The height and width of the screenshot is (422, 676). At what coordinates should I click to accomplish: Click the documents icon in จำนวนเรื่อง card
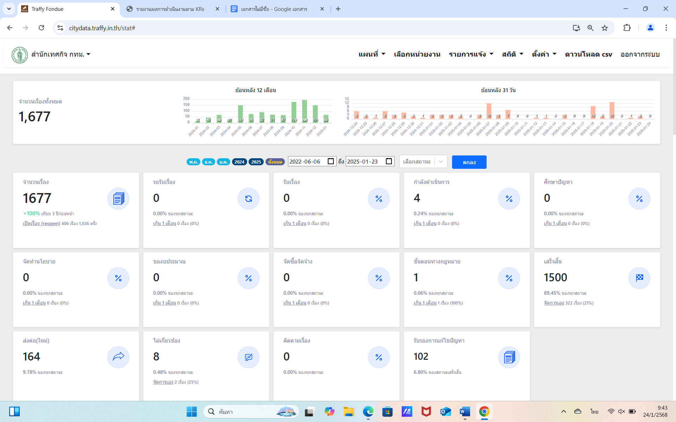point(118,199)
